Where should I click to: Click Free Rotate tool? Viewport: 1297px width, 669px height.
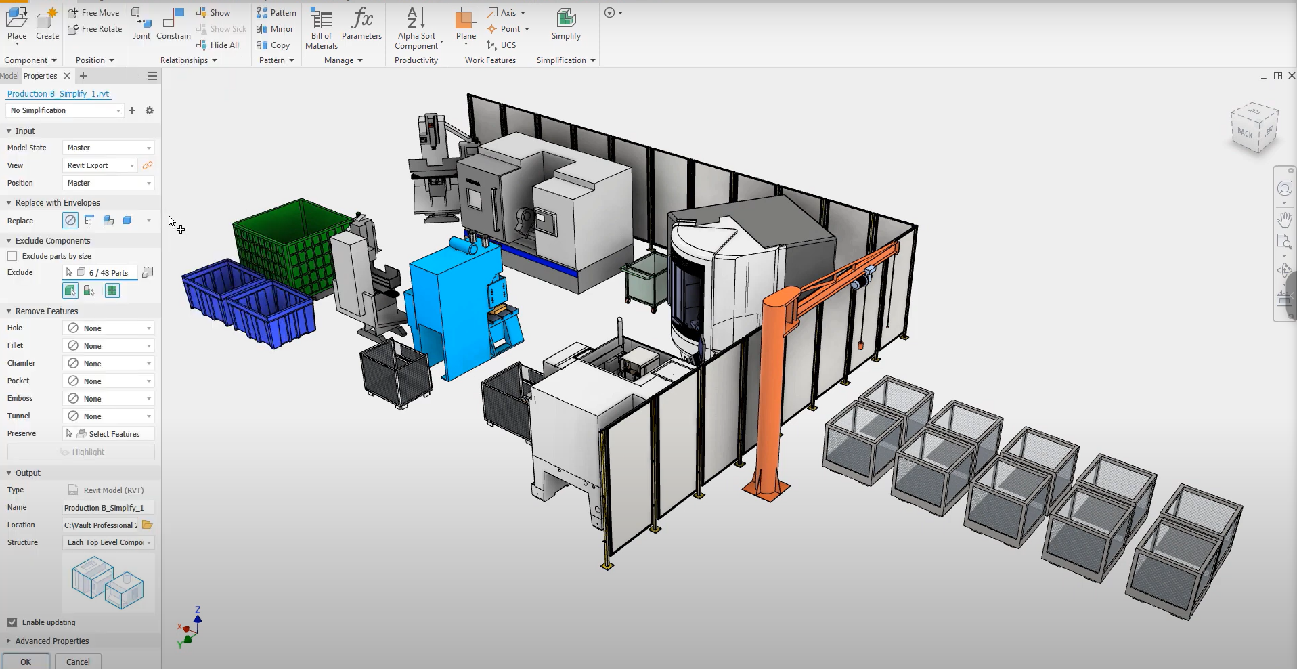coord(95,29)
